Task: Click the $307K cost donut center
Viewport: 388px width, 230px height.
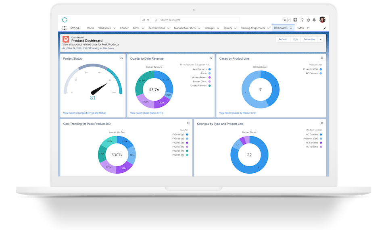Action: tap(117, 155)
